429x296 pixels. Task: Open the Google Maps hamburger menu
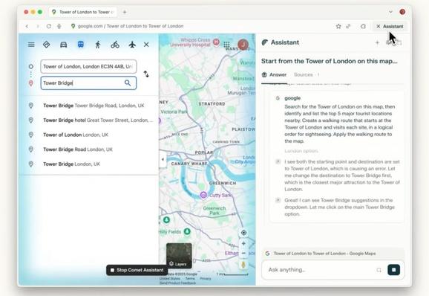tap(31, 45)
